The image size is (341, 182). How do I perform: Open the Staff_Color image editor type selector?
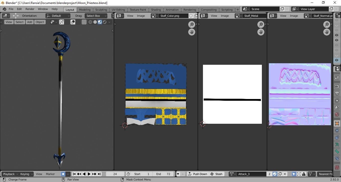tap(120, 16)
